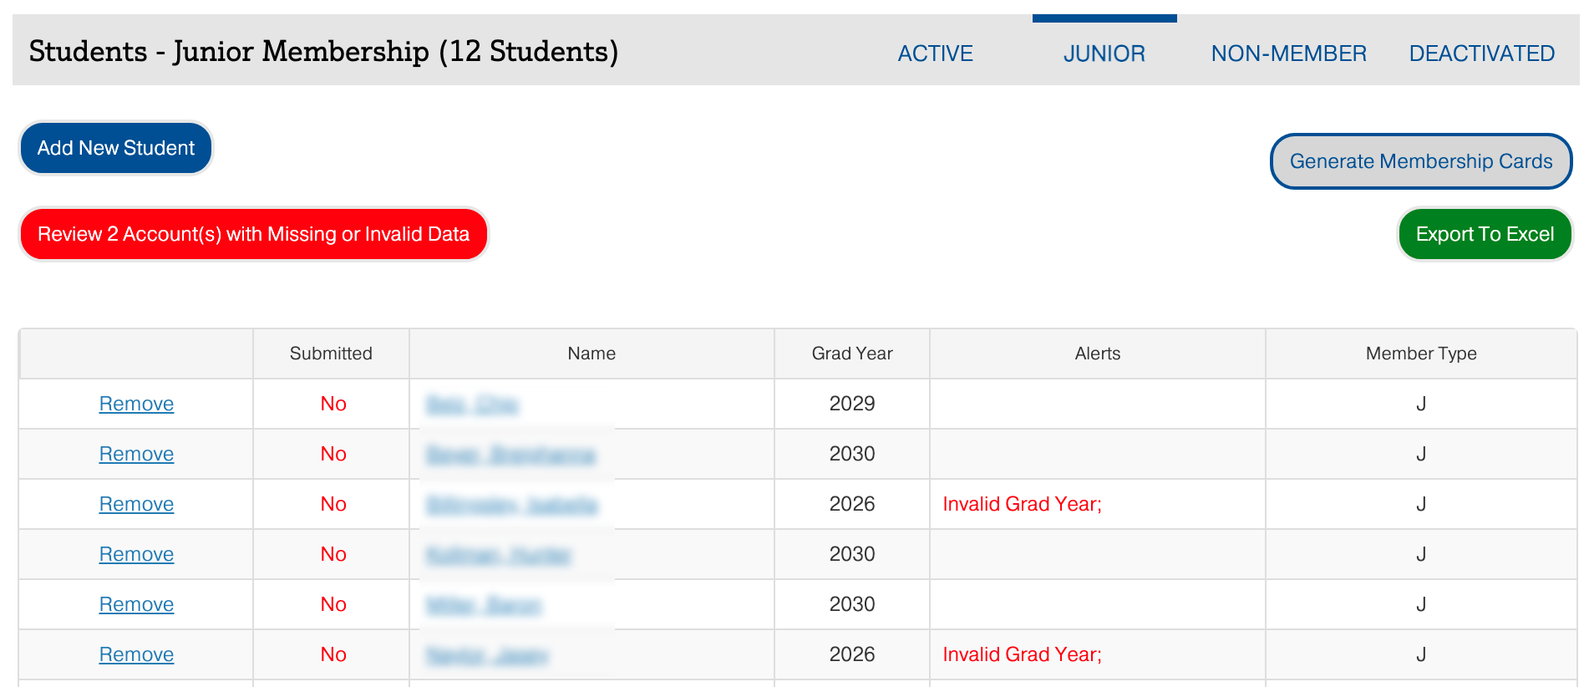Open name link of third-row student
This screenshot has height=687, width=1589.
coord(511,505)
